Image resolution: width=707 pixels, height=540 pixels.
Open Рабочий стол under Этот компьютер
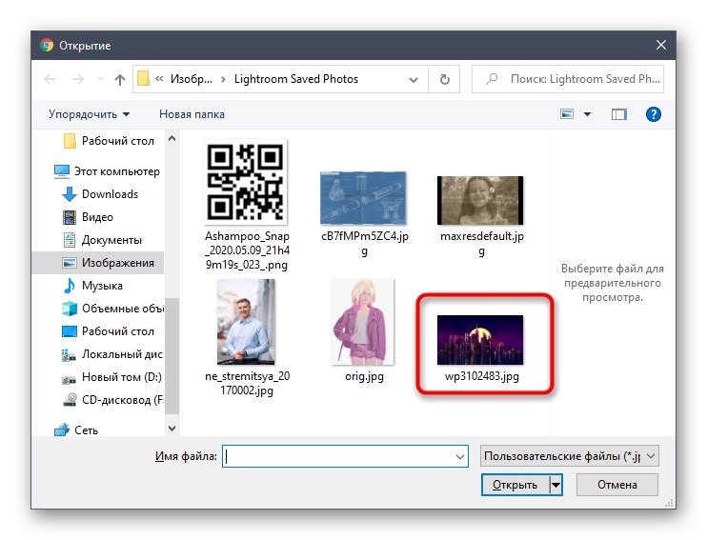click(109, 331)
